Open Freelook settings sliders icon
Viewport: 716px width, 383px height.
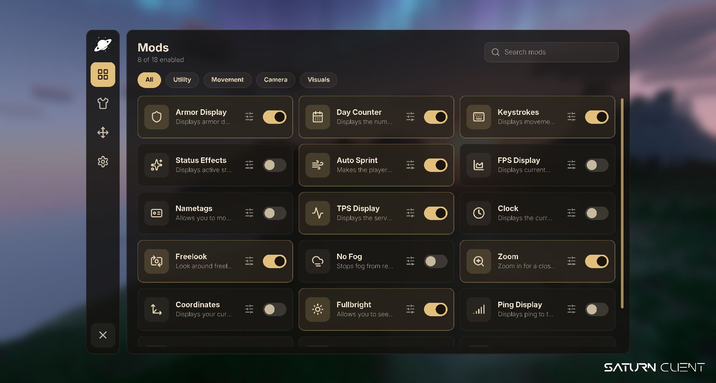pos(249,261)
